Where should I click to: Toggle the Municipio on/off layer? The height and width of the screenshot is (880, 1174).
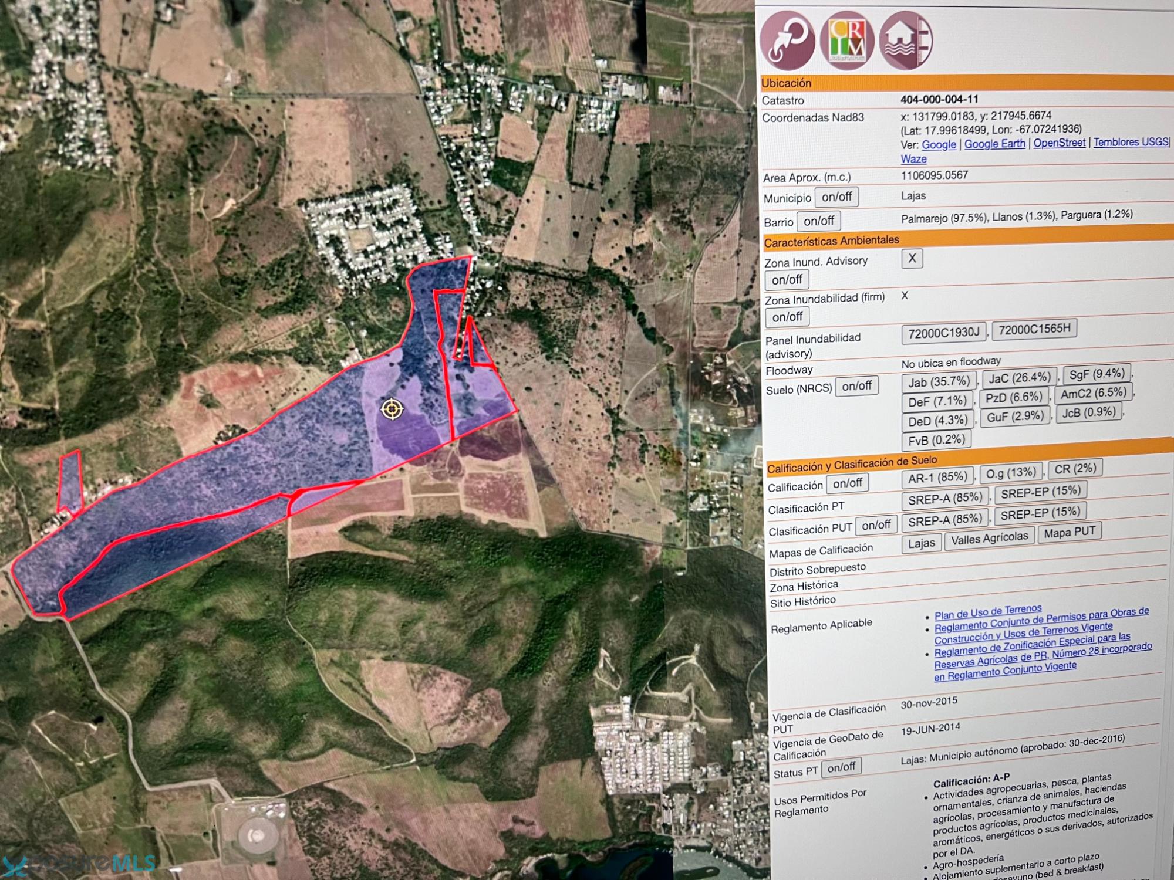coord(836,197)
